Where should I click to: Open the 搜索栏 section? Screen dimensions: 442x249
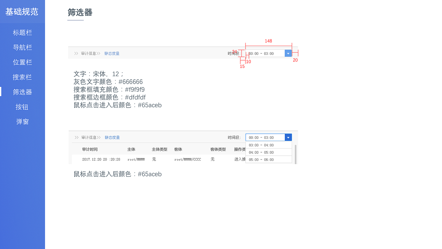coord(22,77)
